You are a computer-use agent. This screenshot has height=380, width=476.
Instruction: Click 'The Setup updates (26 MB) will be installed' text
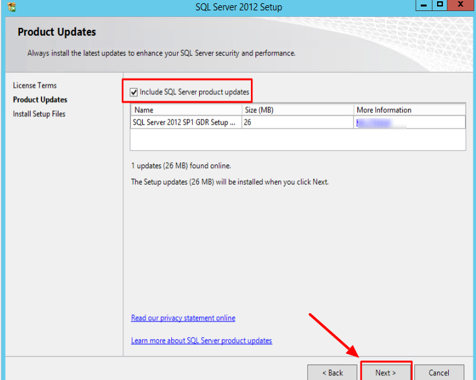(230, 182)
